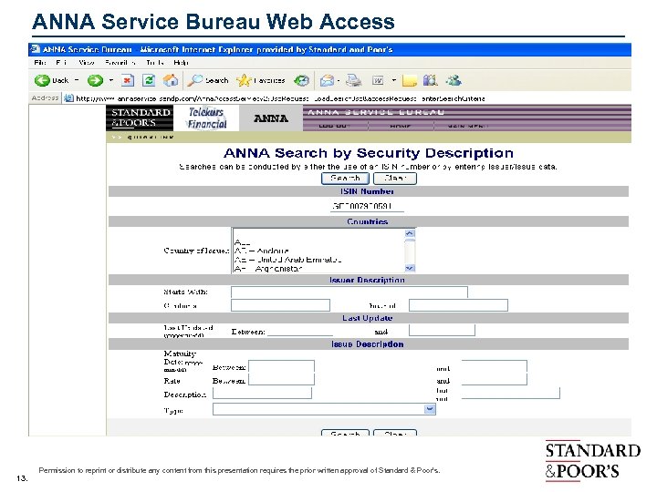This screenshot has height=492, width=657.
Task: Click the Rate Between input field
Action: (281, 379)
